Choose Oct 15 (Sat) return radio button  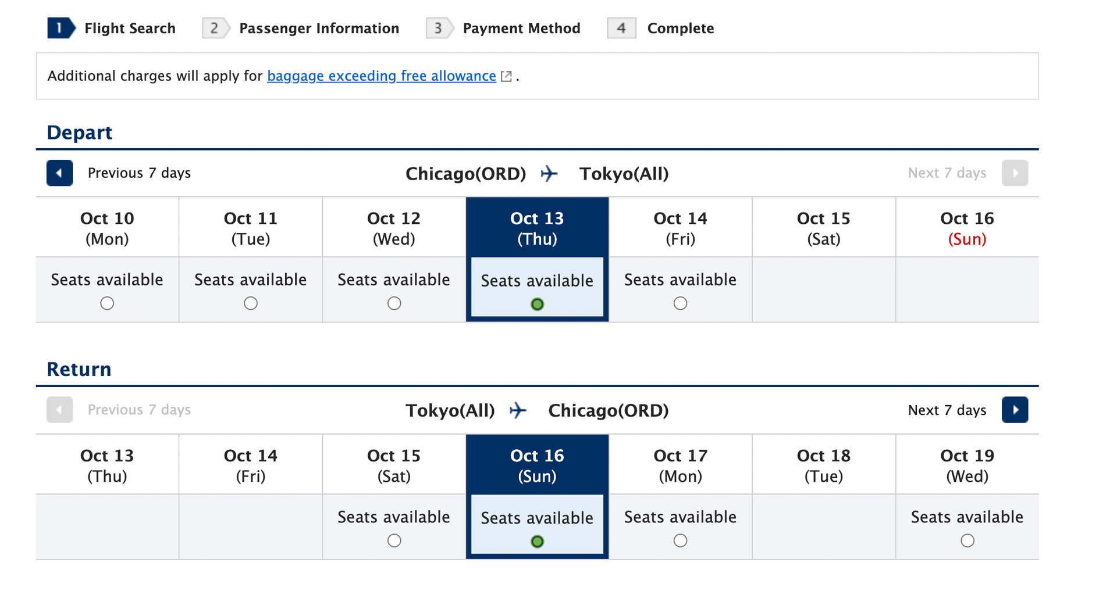point(394,541)
